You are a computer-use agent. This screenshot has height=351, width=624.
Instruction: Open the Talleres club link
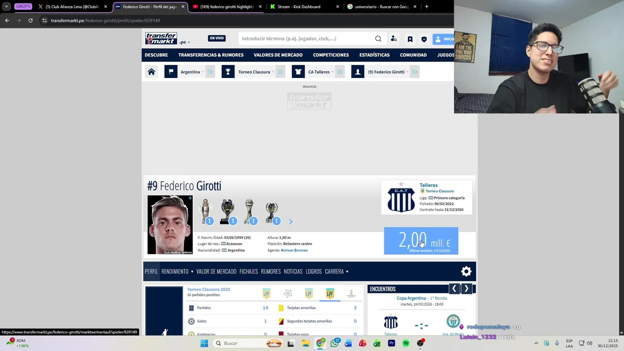(x=429, y=185)
